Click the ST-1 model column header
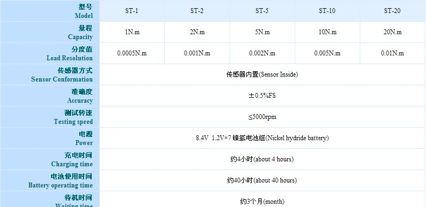The width and height of the screenshot is (426, 207). pyautogui.click(x=132, y=11)
